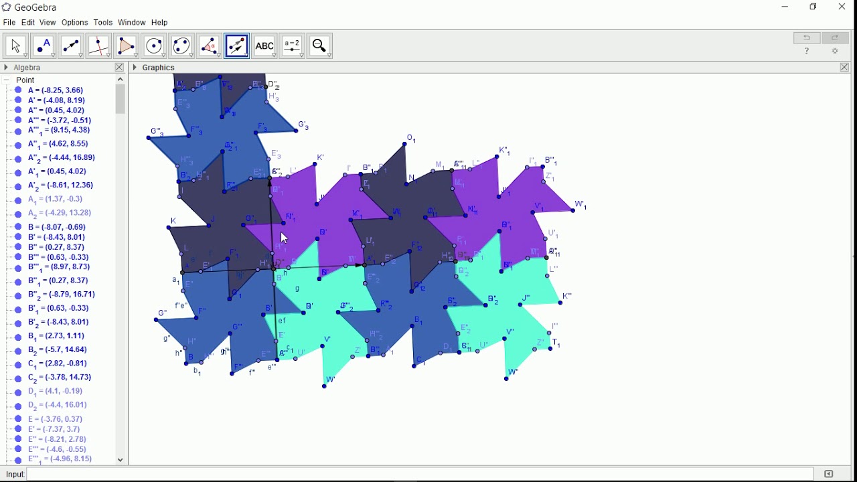The height and width of the screenshot is (482, 857).
Task: Close the Algebra panel with X icon
Action: point(119,68)
